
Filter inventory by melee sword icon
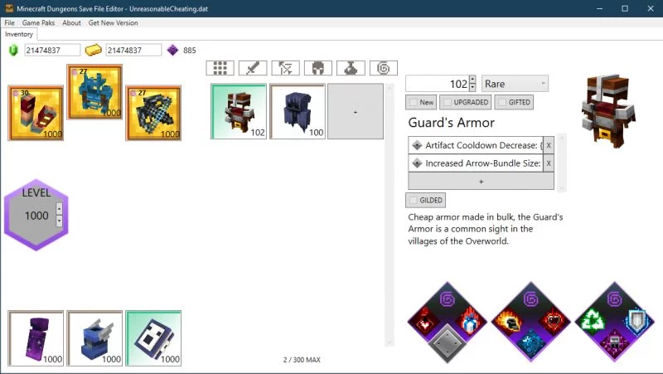pyautogui.click(x=252, y=68)
